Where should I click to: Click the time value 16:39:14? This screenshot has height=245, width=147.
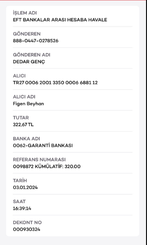pyautogui.click(x=22, y=209)
